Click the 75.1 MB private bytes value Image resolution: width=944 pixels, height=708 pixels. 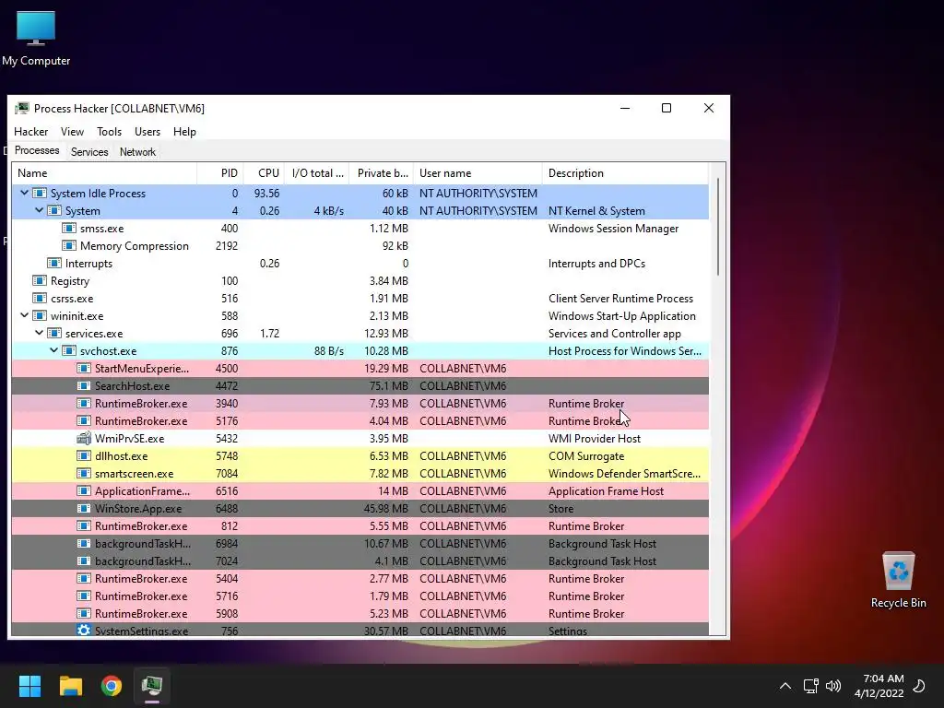(x=386, y=386)
